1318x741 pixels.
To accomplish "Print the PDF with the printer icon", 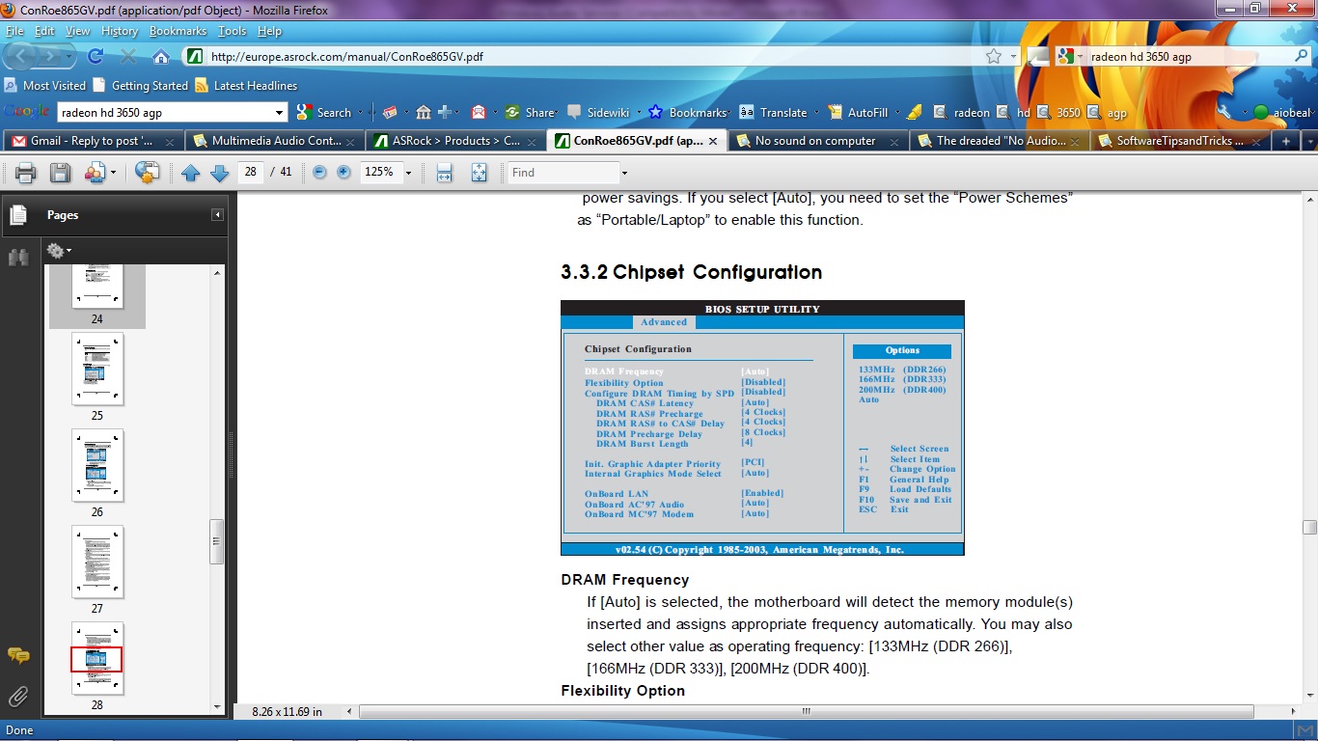I will click(x=26, y=174).
